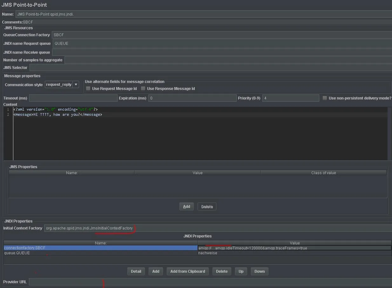Click the Name input field
Viewport: 392px width, 288px height.
click(204, 14)
